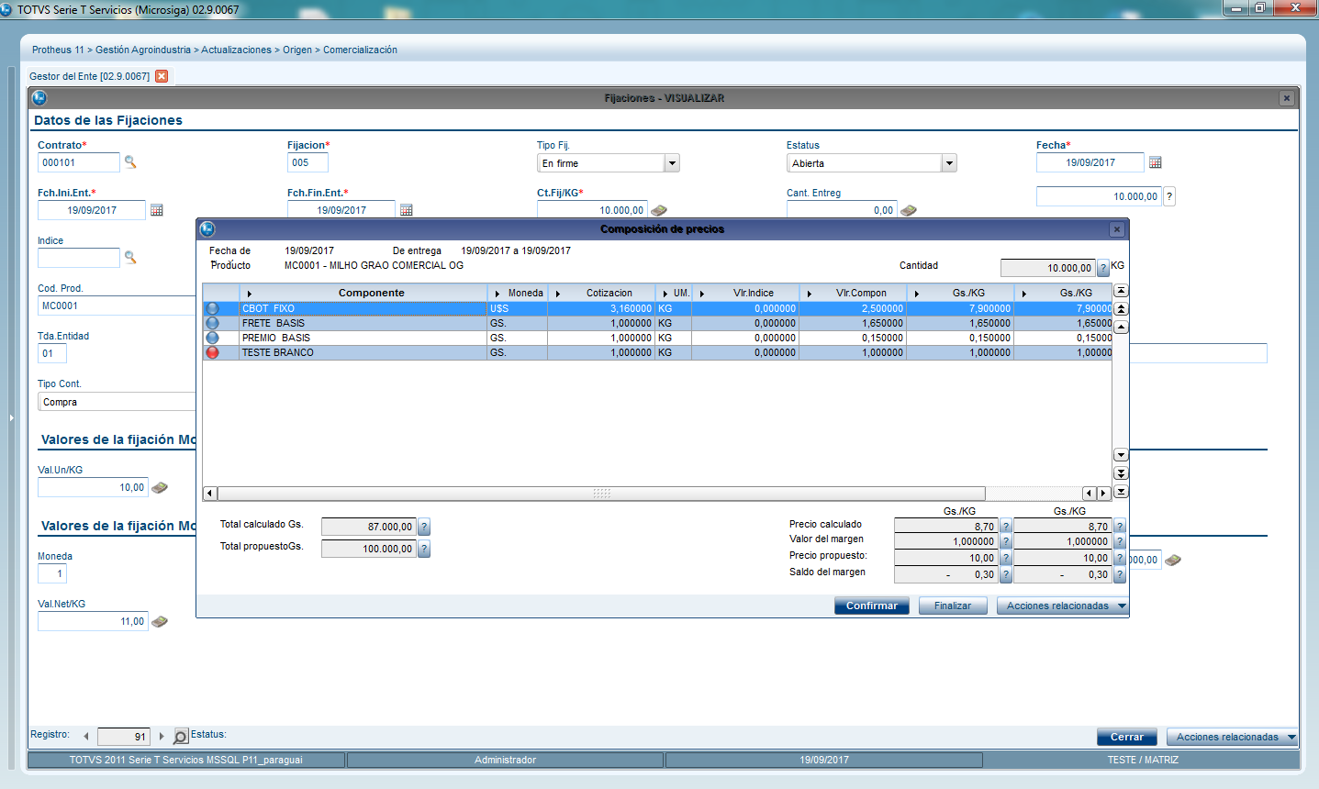Go to next record in Registro navigator
The image size is (1319, 789).
[x=162, y=737]
